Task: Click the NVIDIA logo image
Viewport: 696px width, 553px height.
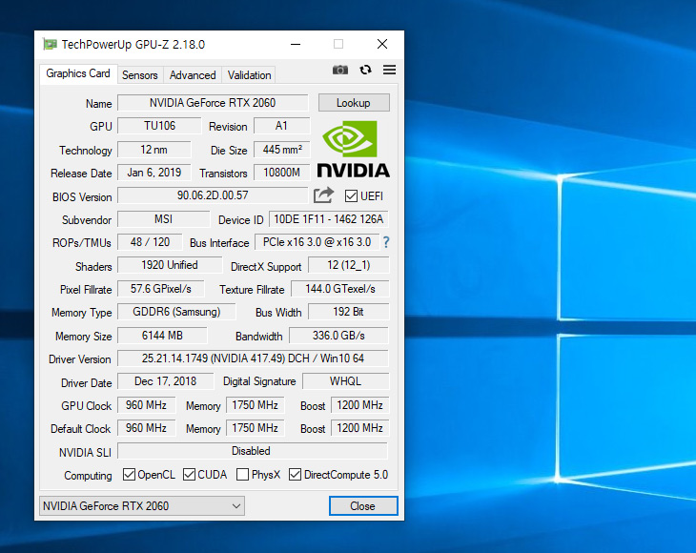Action: click(354, 149)
